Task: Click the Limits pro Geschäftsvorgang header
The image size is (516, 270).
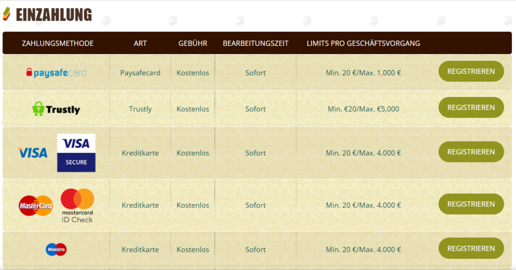Action: (x=363, y=43)
